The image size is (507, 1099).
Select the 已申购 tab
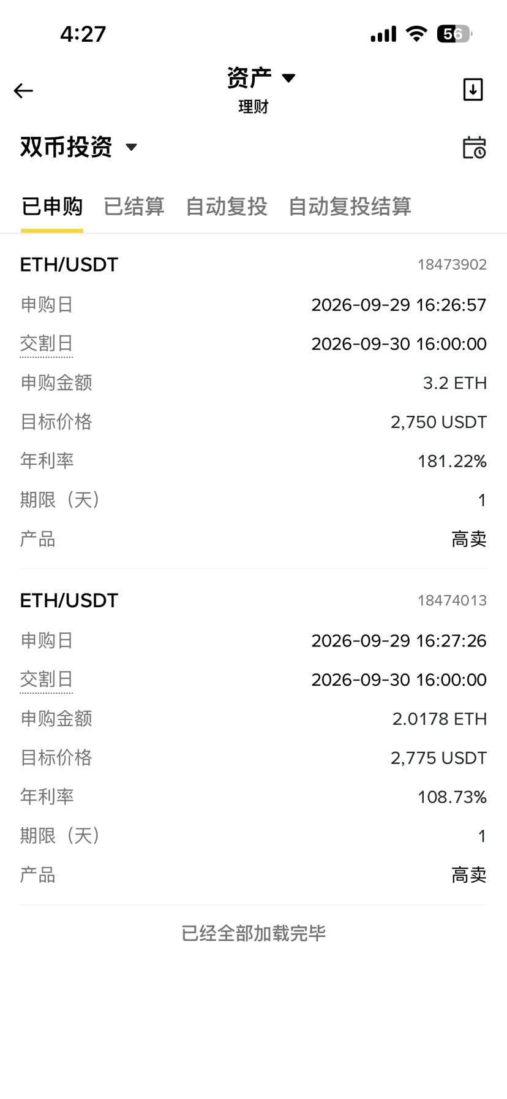52,207
